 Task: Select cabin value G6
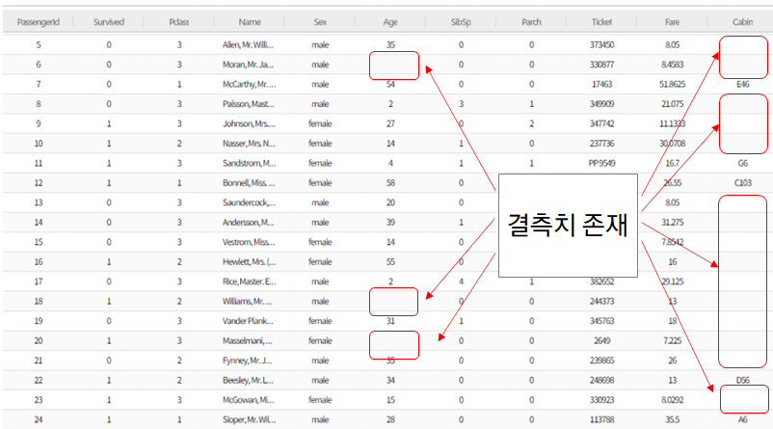742,163
